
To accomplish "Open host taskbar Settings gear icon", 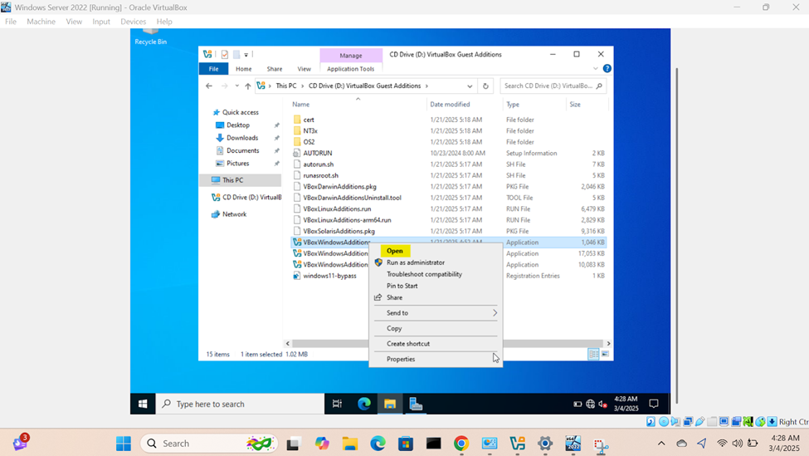I will pos(545,443).
